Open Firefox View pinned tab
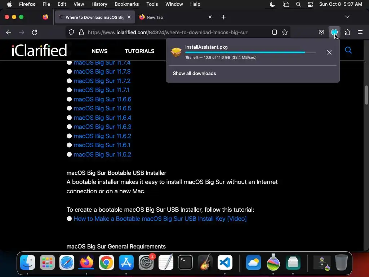The height and width of the screenshot is (277, 369). coord(45,17)
